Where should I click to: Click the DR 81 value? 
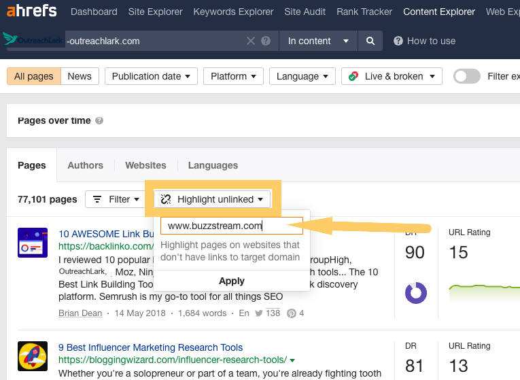[415, 366]
